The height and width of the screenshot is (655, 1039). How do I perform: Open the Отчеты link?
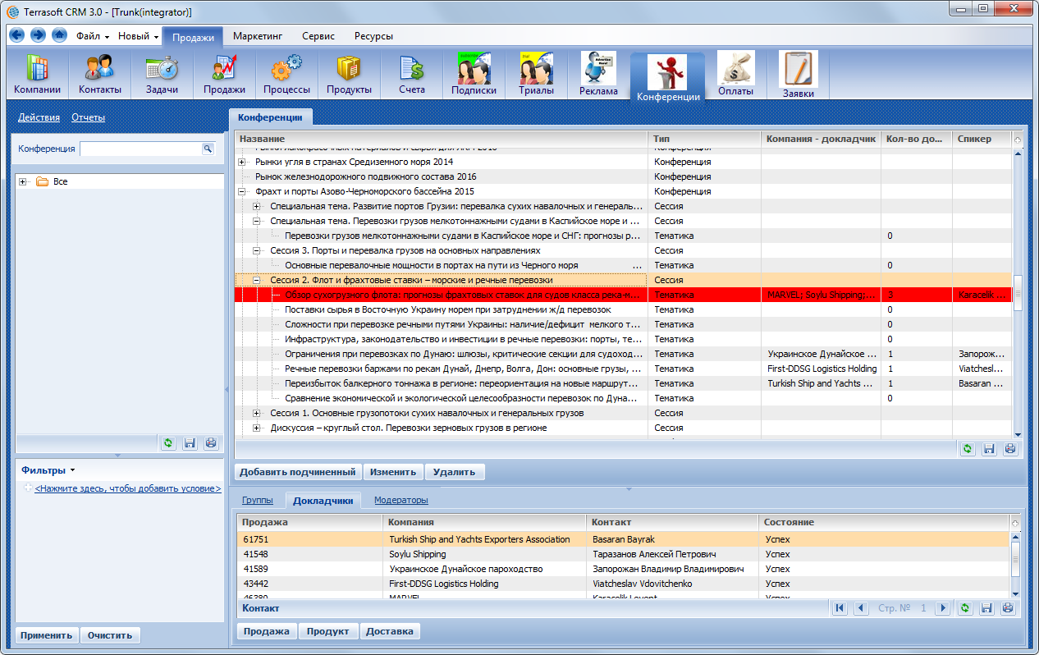click(x=88, y=117)
